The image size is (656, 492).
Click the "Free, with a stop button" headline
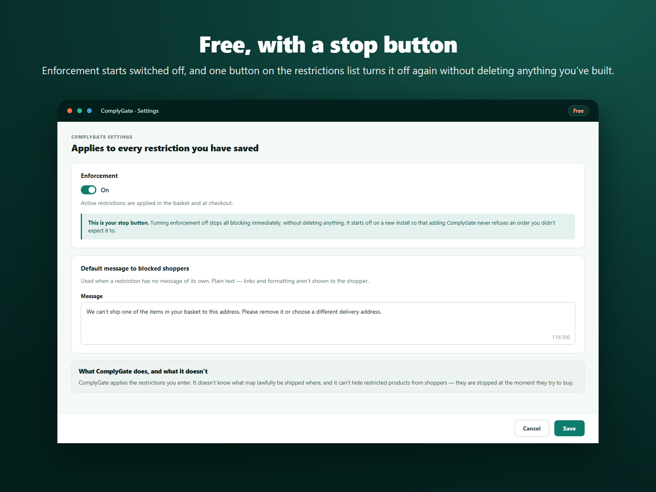(328, 45)
